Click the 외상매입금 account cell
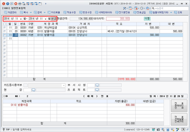 pos(56,28)
